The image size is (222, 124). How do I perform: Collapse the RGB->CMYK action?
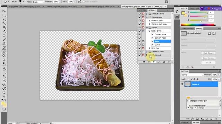pyautogui.click(x=150, y=31)
